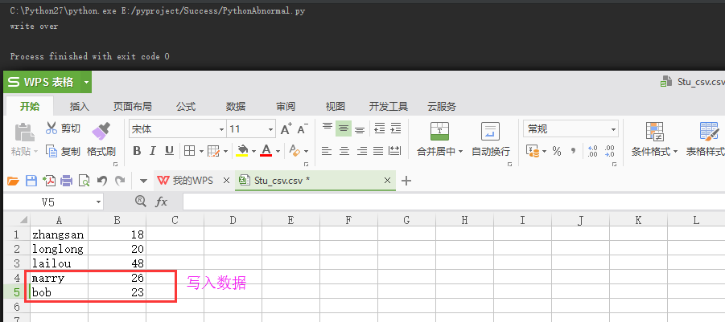The height and width of the screenshot is (322, 725).
Task: Click the Undo arrow icon
Action: point(102,181)
